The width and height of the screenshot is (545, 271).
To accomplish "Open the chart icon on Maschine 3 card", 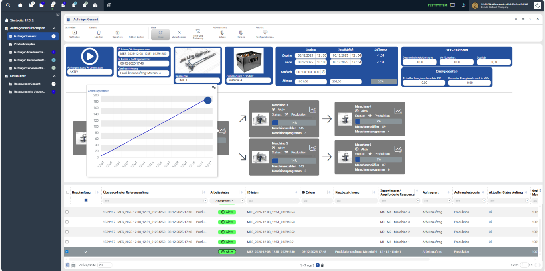I will tap(313, 110).
